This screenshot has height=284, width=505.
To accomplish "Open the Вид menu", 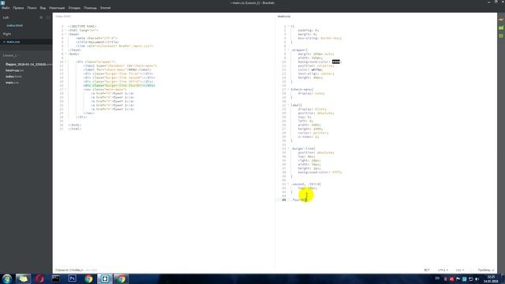I will click(43, 8).
